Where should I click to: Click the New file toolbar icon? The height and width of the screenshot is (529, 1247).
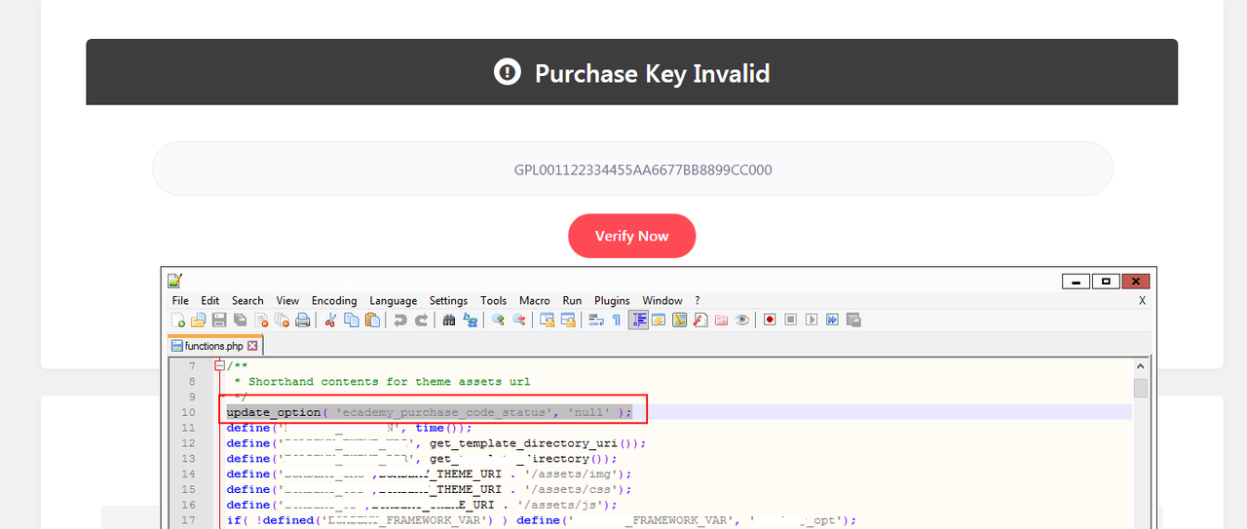[x=178, y=320]
